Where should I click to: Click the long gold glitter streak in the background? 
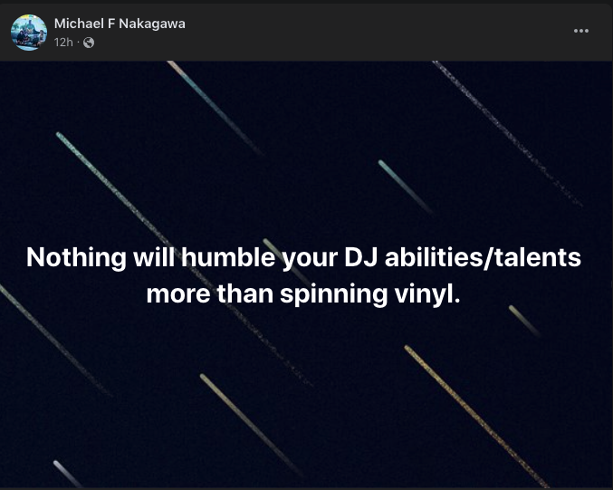pos(477,417)
